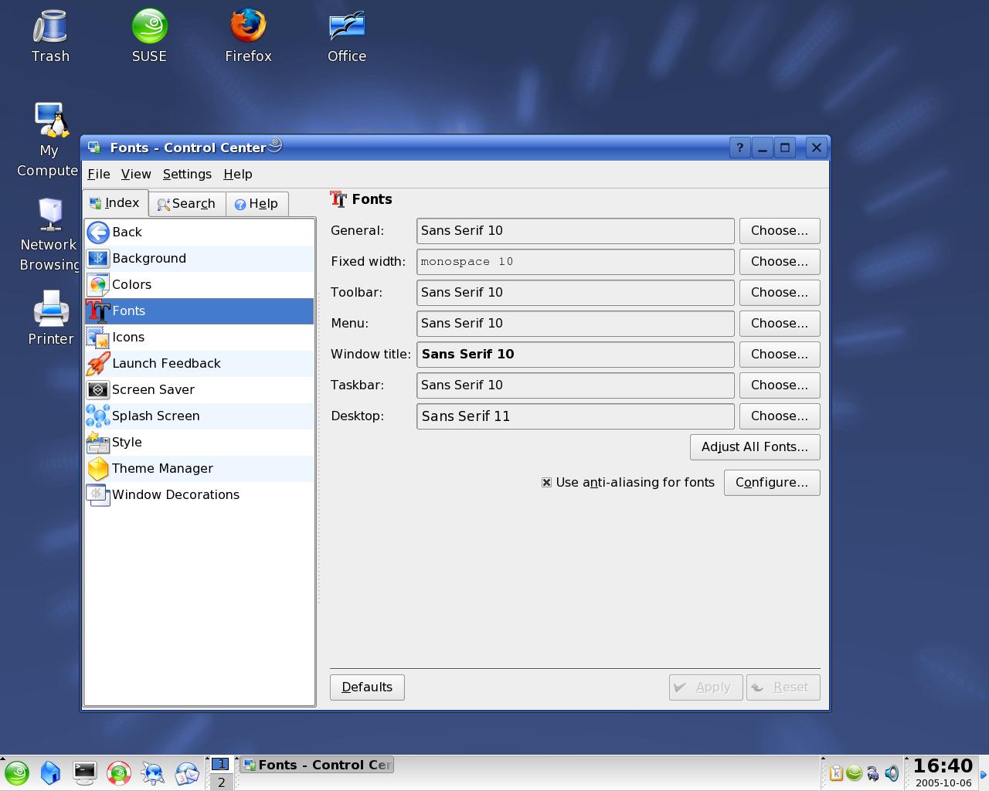The image size is (989, 791).
Task: Open the Theme Manager module
Action: point(199,468)
